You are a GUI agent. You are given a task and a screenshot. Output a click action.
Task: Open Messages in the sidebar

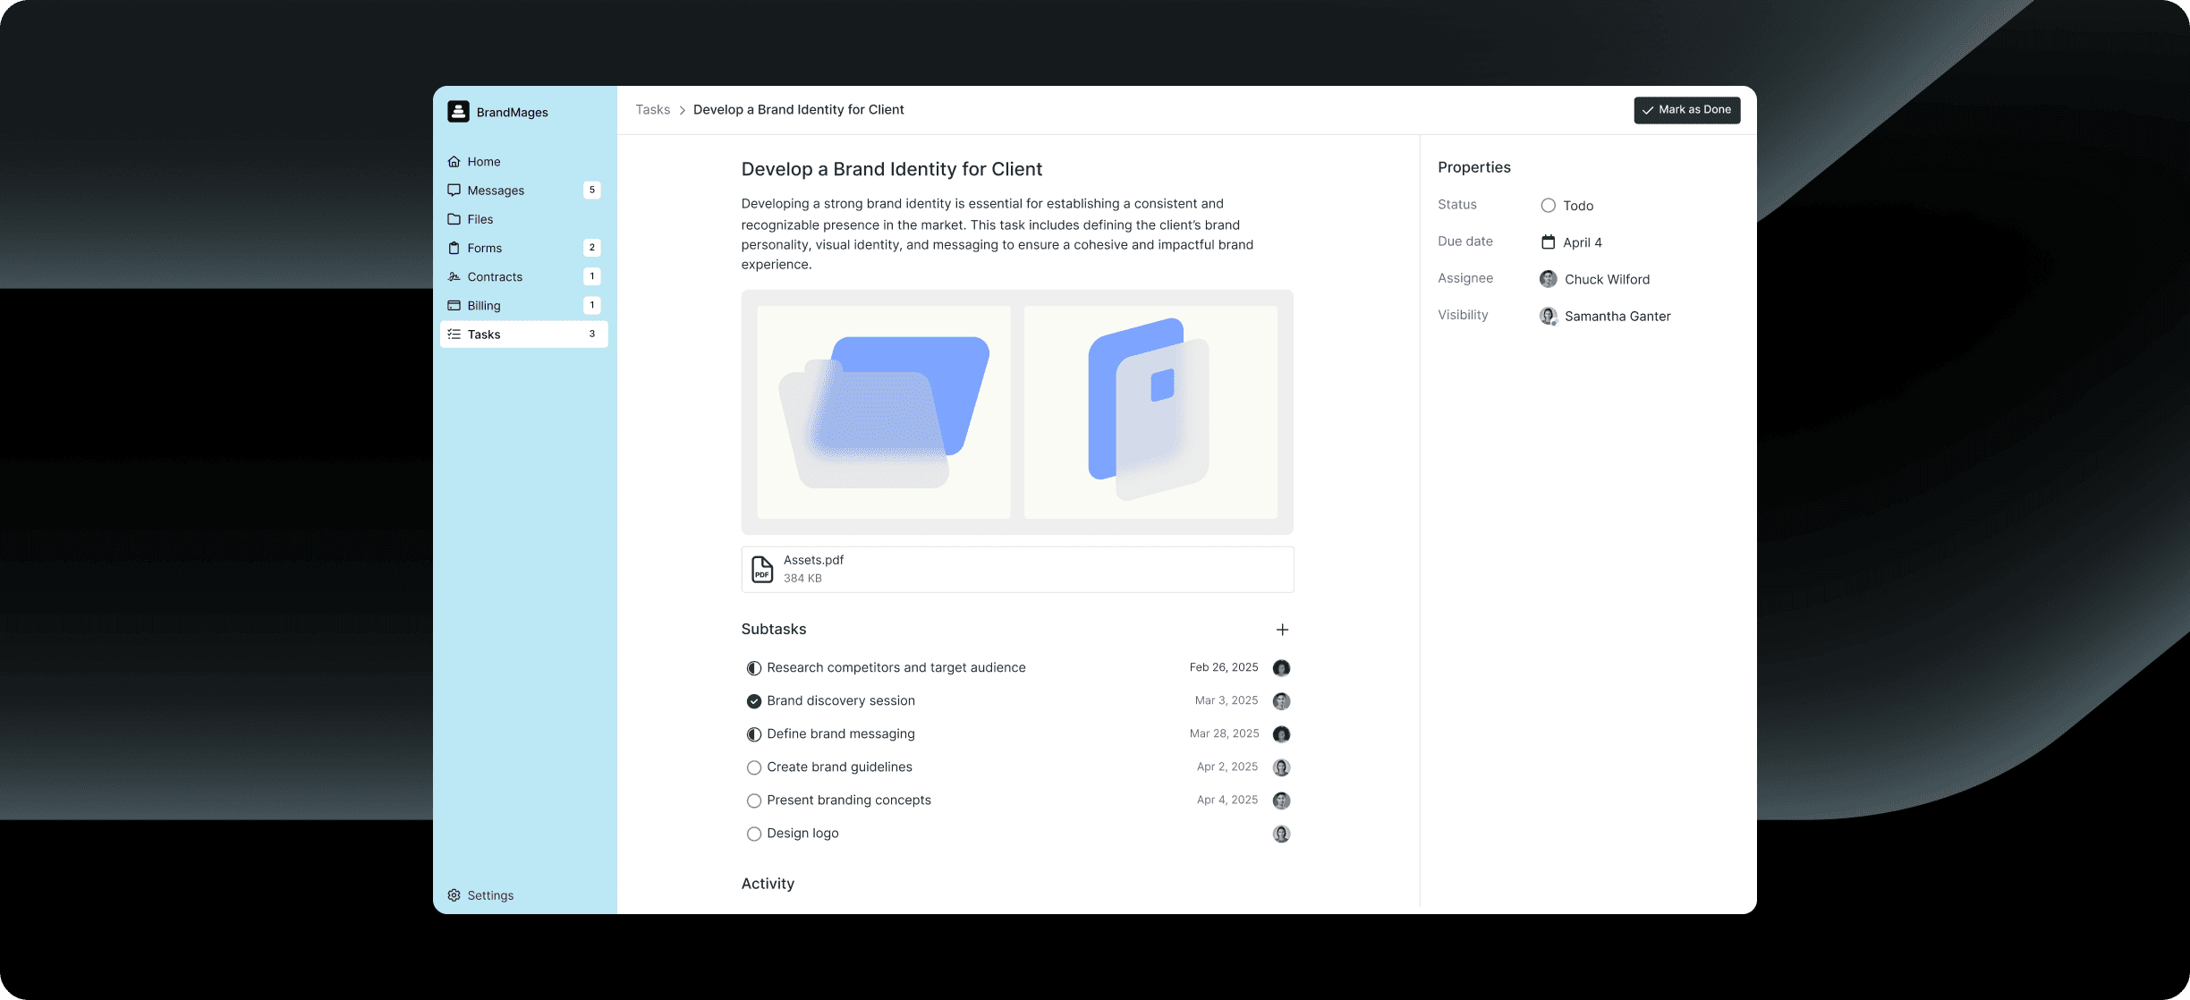(x=496, y=191)
